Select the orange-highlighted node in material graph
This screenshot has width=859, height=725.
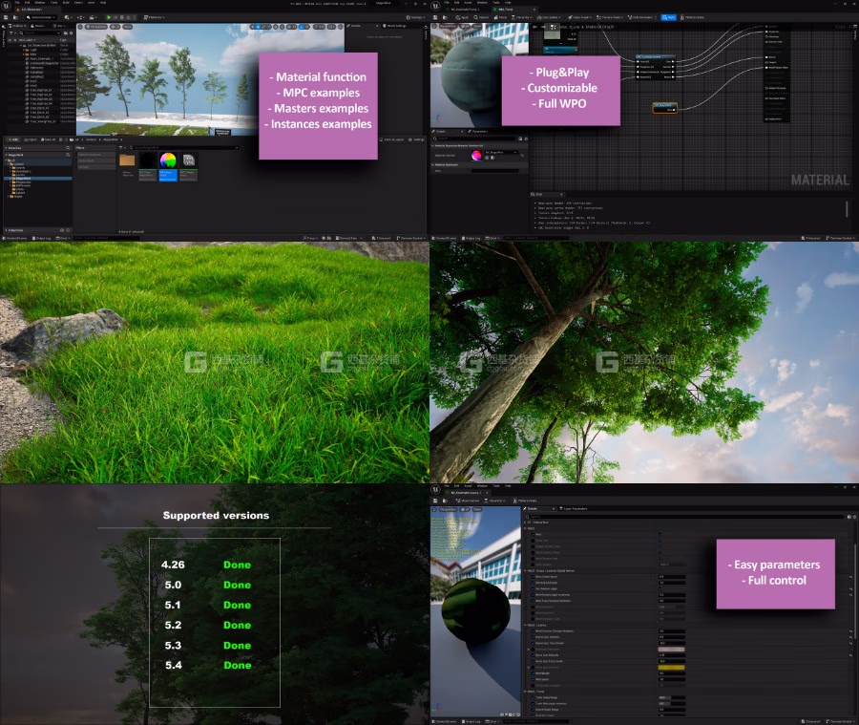tap(664, 108)
